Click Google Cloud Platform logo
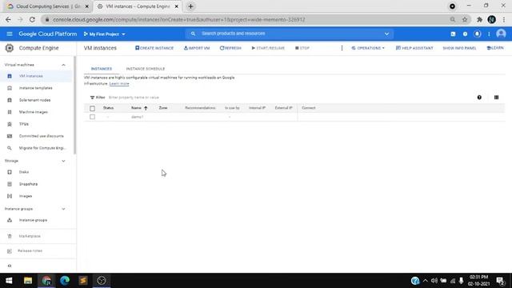This screenshot has height=288, width=512. (x=48, y=34)
